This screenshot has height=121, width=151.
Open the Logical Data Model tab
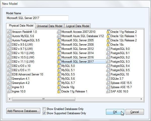(x=78, y=26)
